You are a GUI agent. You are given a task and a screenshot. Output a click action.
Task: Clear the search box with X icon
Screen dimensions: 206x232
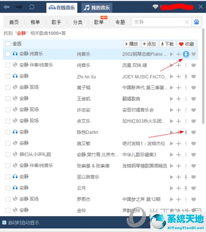click(187, 22)
